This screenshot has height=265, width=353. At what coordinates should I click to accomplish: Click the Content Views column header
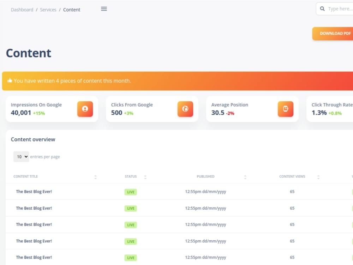pyautogui.click(x=292, y=176)
